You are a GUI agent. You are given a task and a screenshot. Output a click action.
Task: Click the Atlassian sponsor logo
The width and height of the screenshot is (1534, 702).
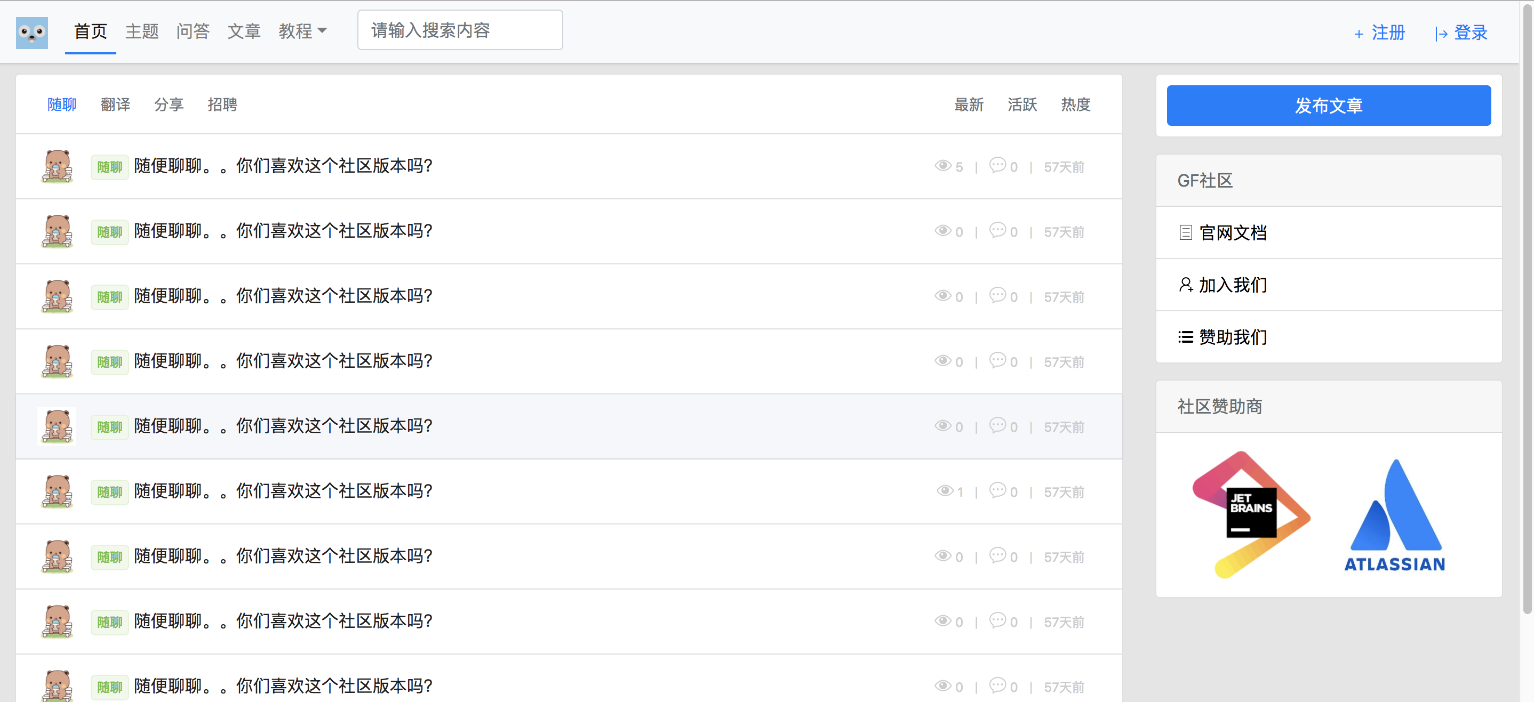[x=1395, y=514]
